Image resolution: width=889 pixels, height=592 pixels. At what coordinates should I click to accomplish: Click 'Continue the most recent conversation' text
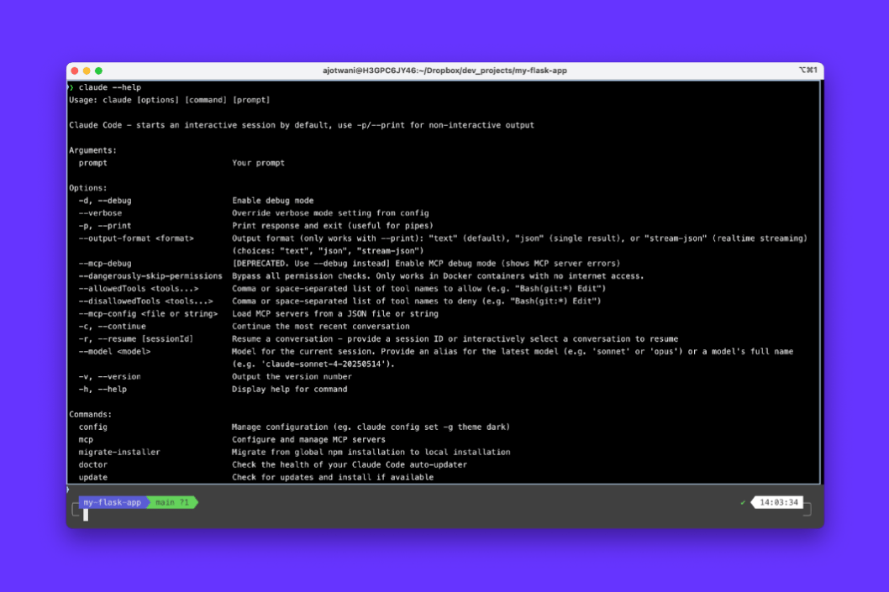pyautogui.click(x=320, y=327)
